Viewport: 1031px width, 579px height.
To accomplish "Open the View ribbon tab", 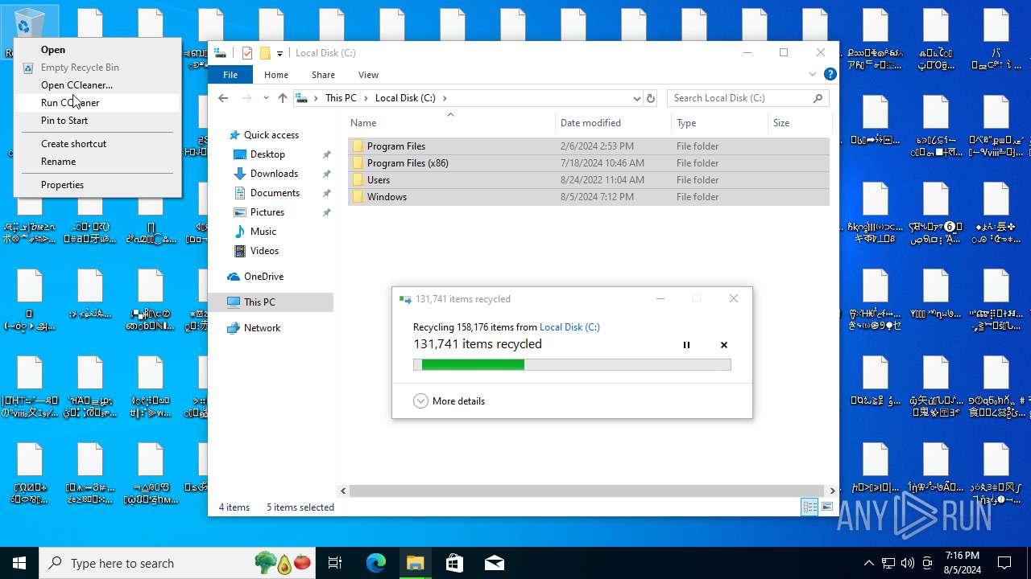I will [x=368, y=75].
